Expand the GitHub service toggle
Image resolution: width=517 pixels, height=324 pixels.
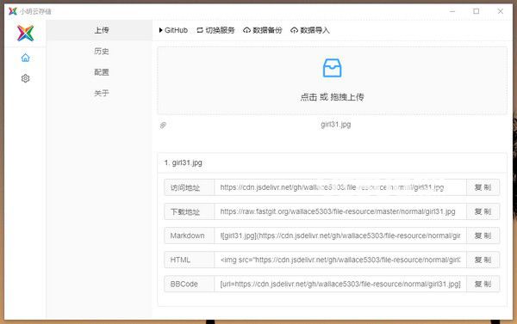(173, 30)
